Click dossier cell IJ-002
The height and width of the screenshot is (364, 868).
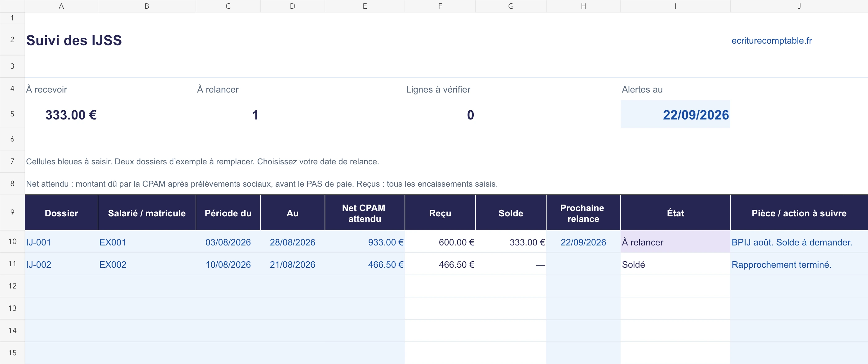[x=61, y=264]
